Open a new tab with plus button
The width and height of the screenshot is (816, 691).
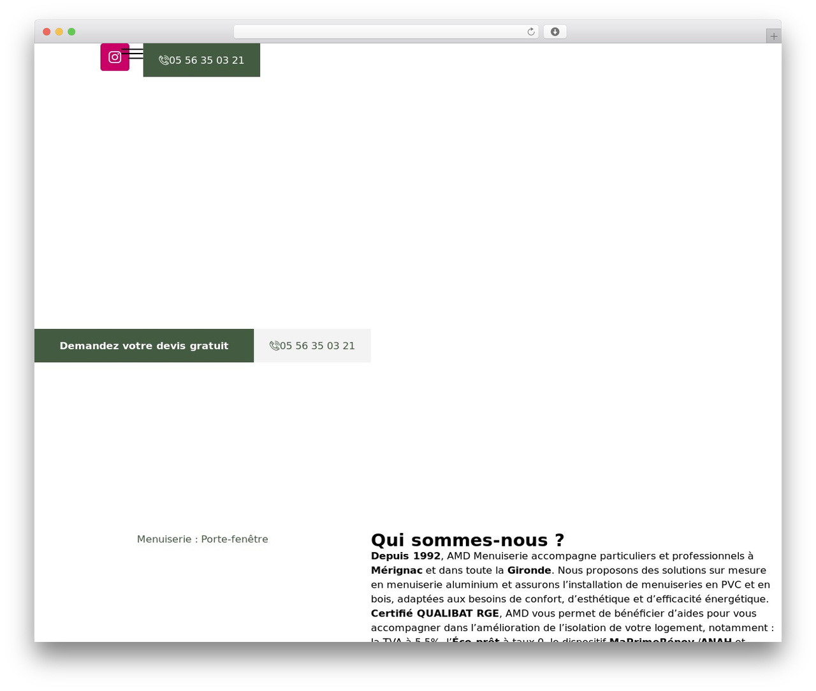point(774,36)
